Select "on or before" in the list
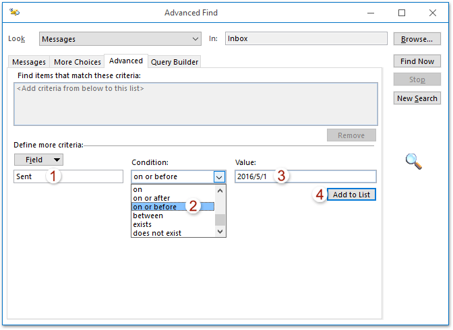Screen dimensions: 453x330 click(173, 207)
